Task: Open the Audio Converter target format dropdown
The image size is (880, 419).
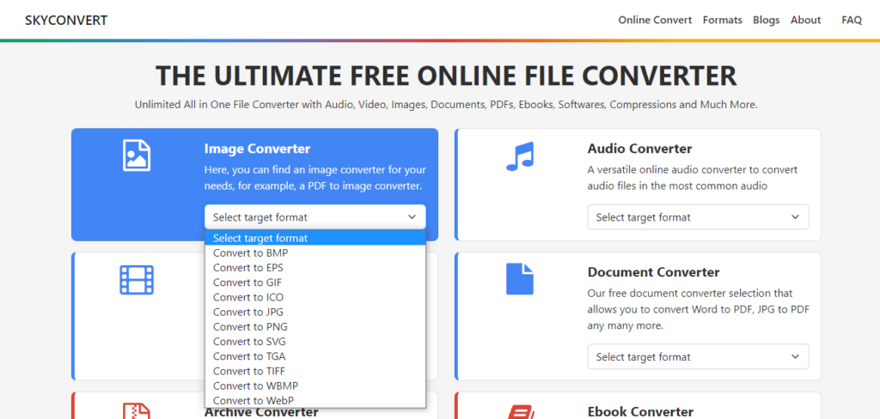Action: pyautogui.click(x=698, y=217)
